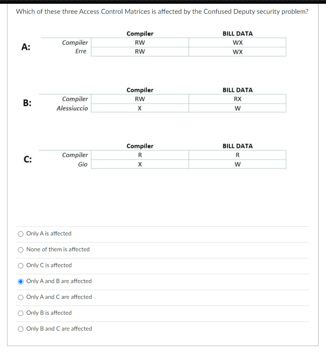Click the question text about Confused Deputy problem
The width and height of the screenshot is (326, 354).
(162, 11)
